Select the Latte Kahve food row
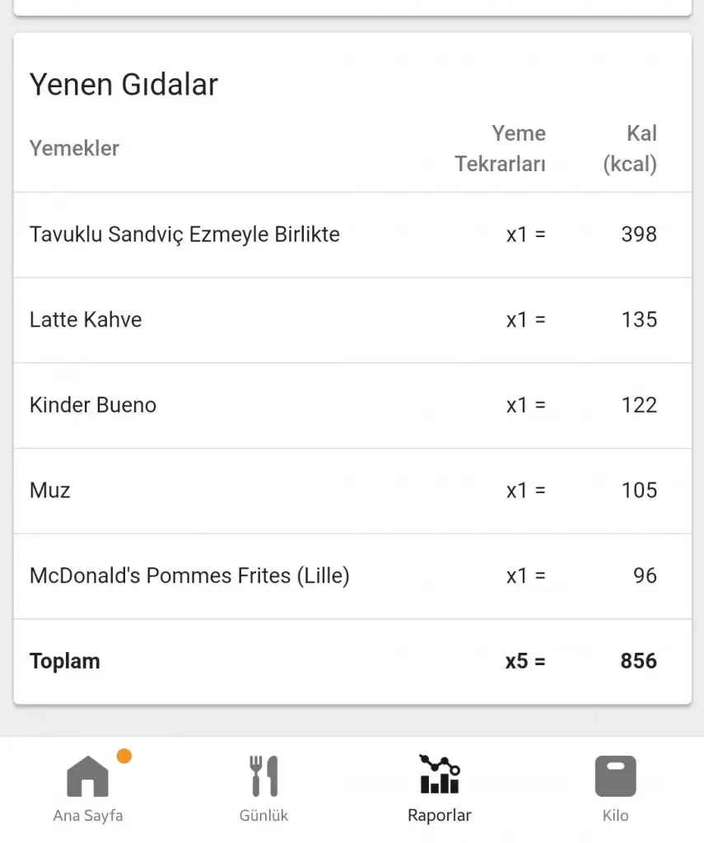The image size is (704, 843). click(86, 319)
